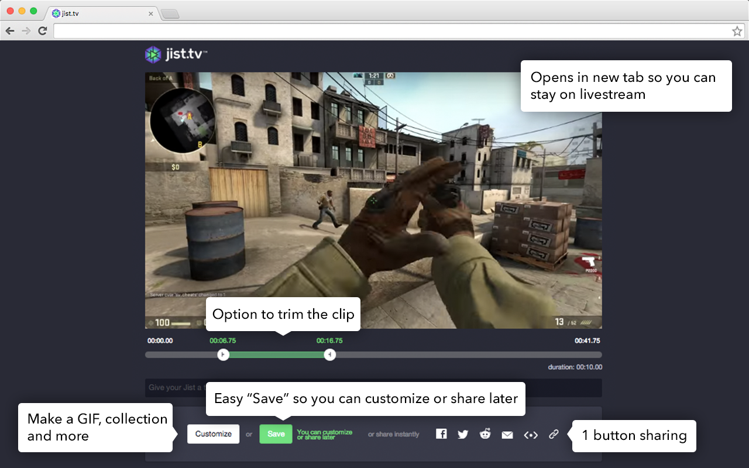
Task: Copy the clip link via the chain icon
Action: 554,434
